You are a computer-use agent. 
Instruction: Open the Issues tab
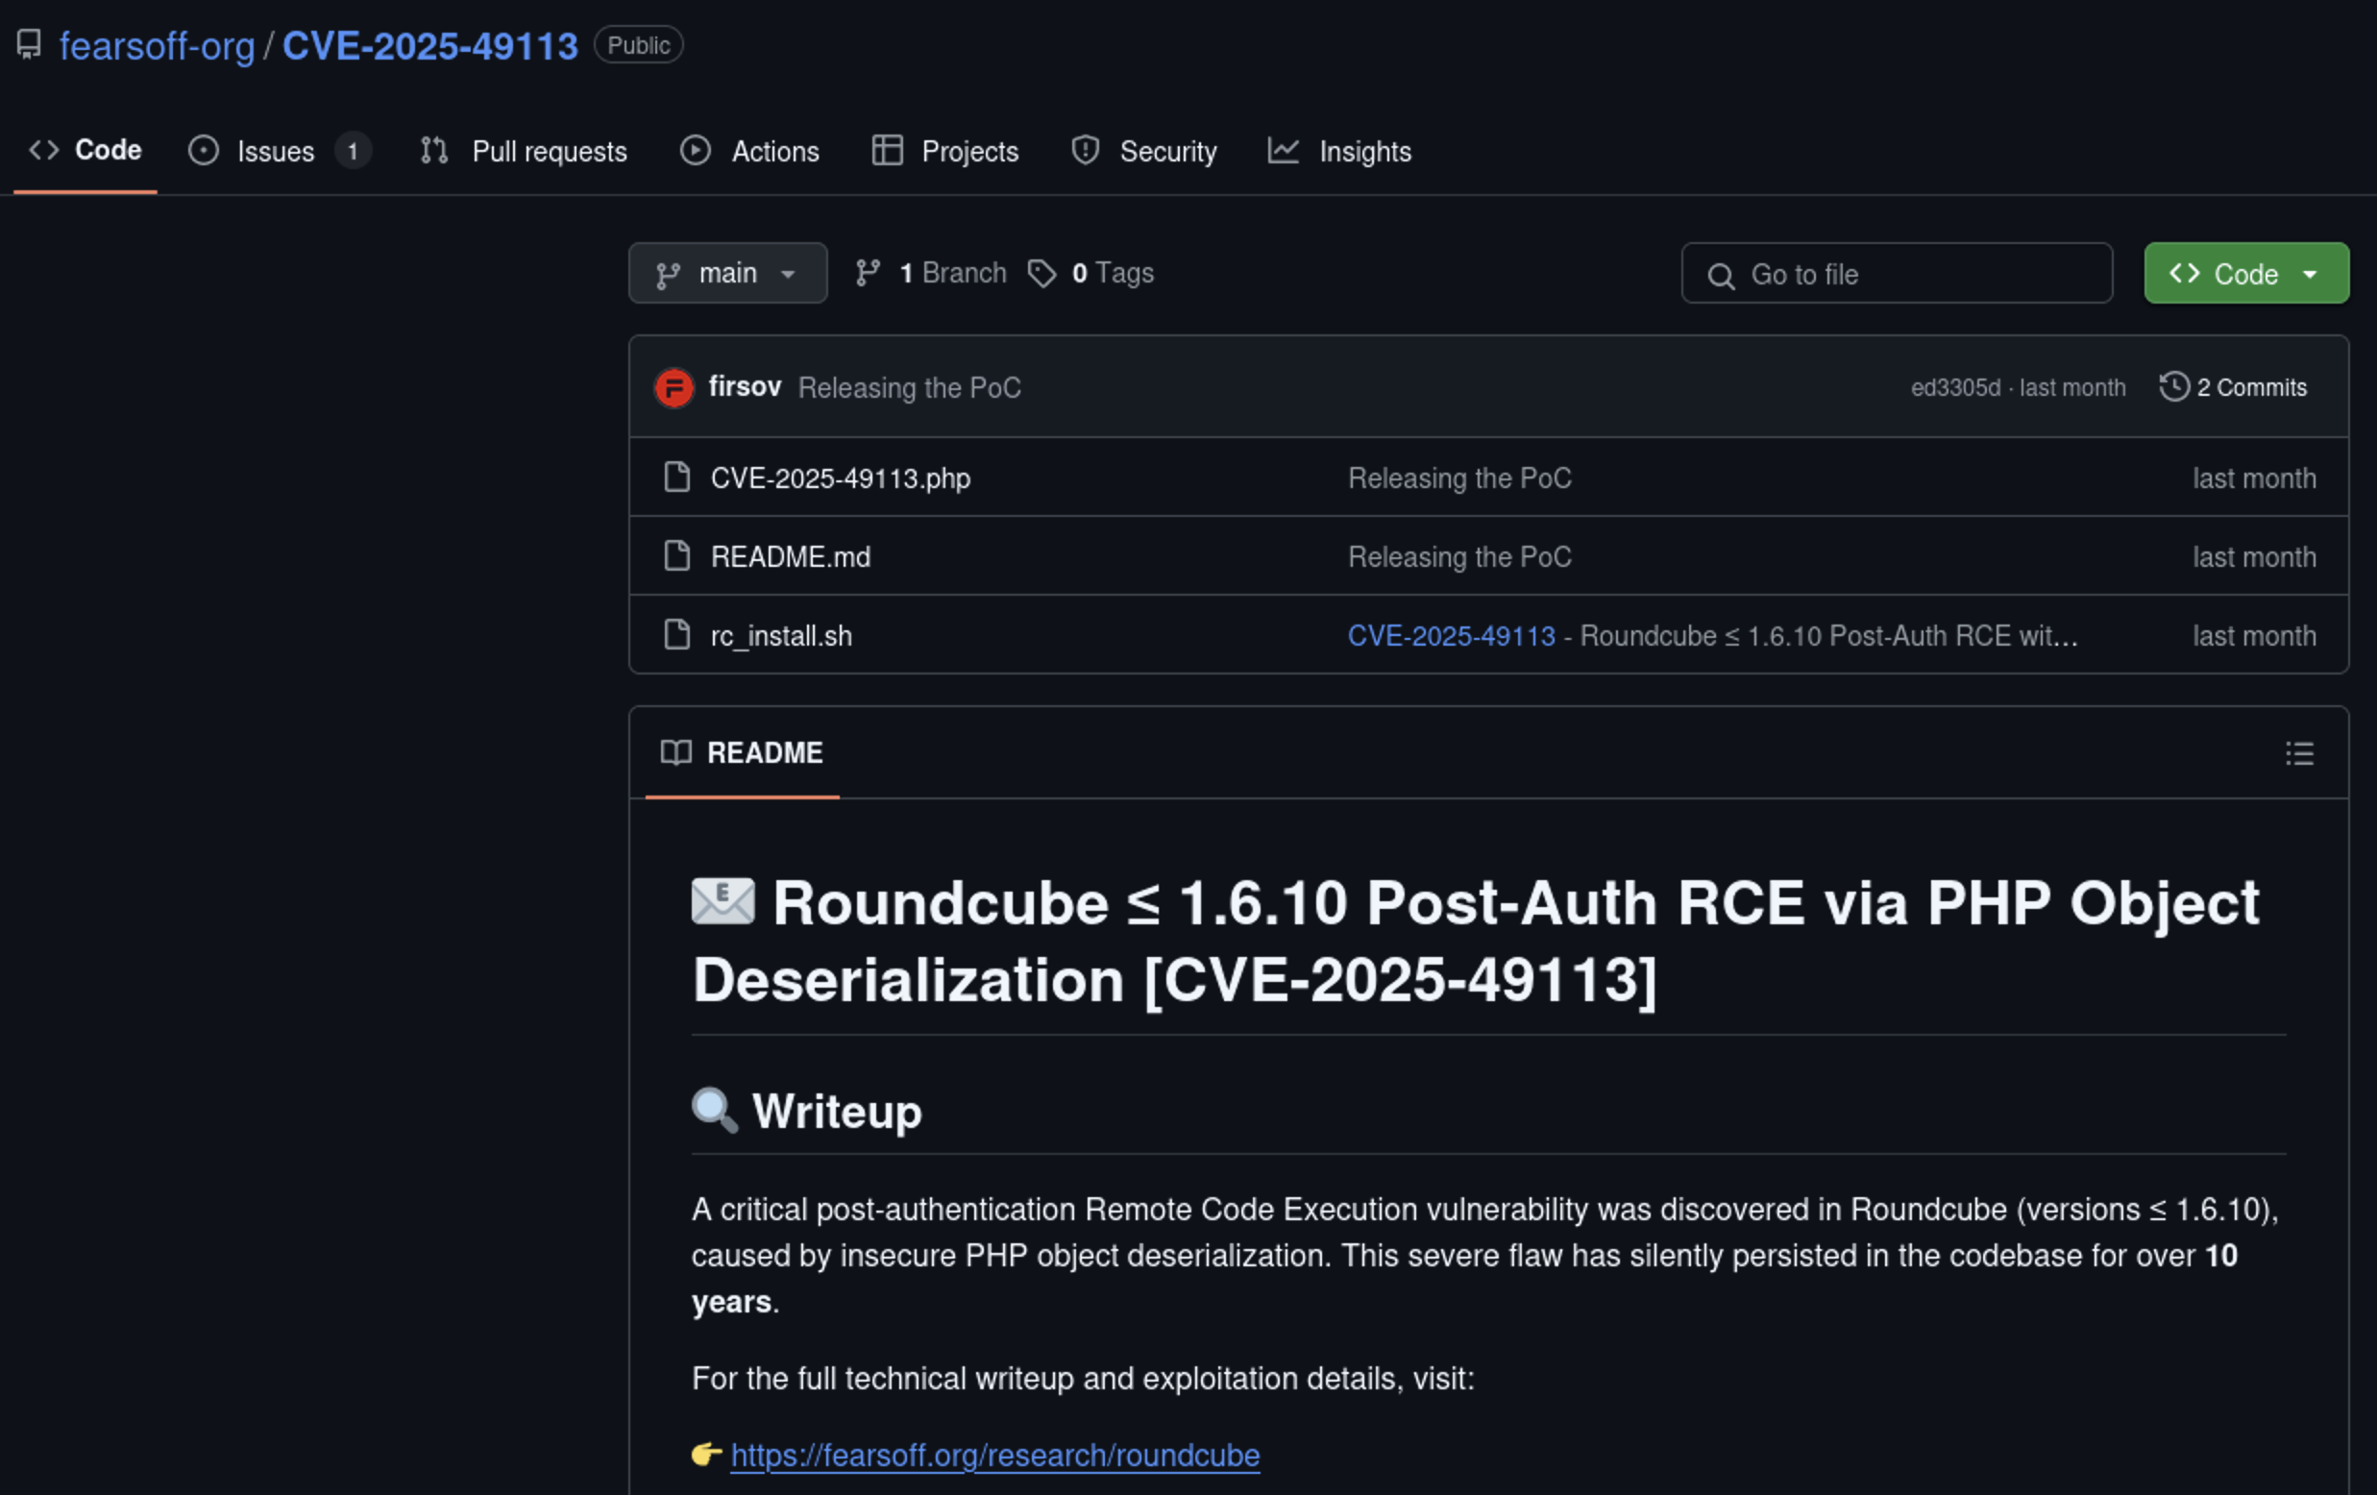click(277, 151)
